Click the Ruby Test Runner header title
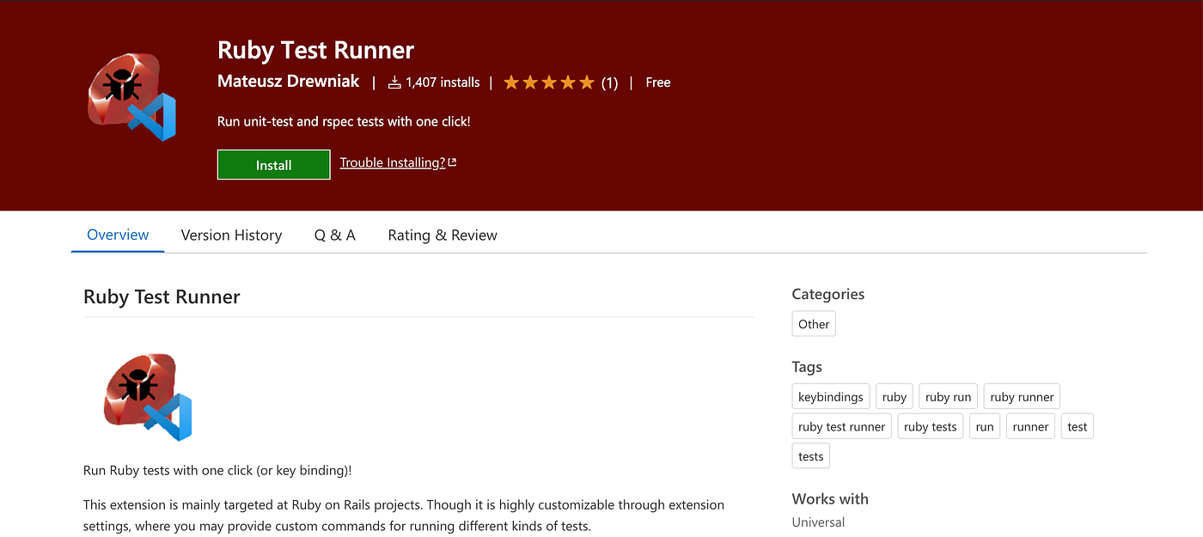 316,50
